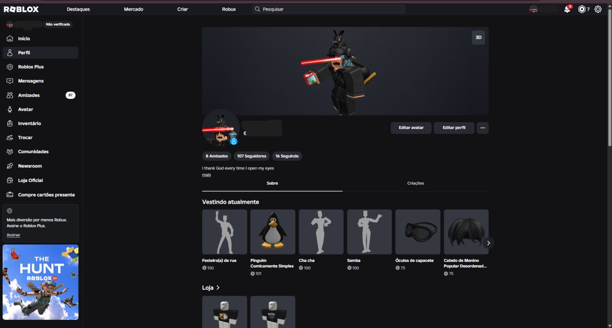The image size is (612, 328).
Task: Click 'Não verificada' badge
Action: [x=58, y=25]
